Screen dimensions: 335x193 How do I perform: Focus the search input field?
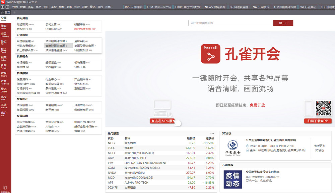click(x=231, y=23)
